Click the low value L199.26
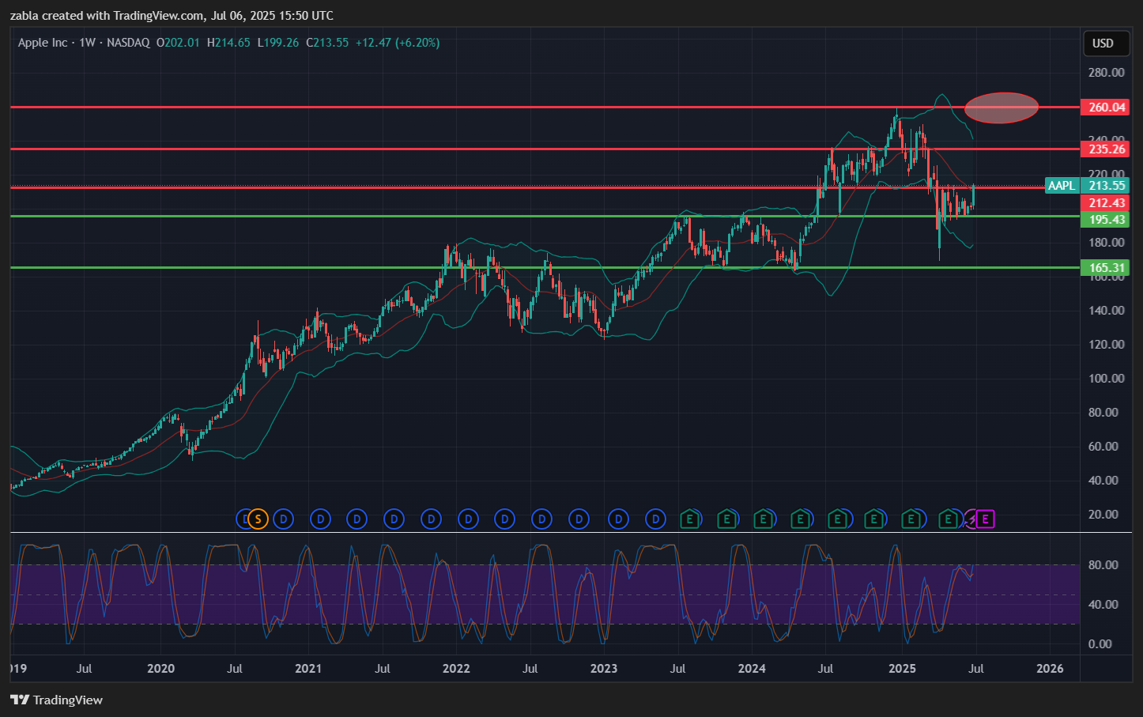 (x=278, y=43)
